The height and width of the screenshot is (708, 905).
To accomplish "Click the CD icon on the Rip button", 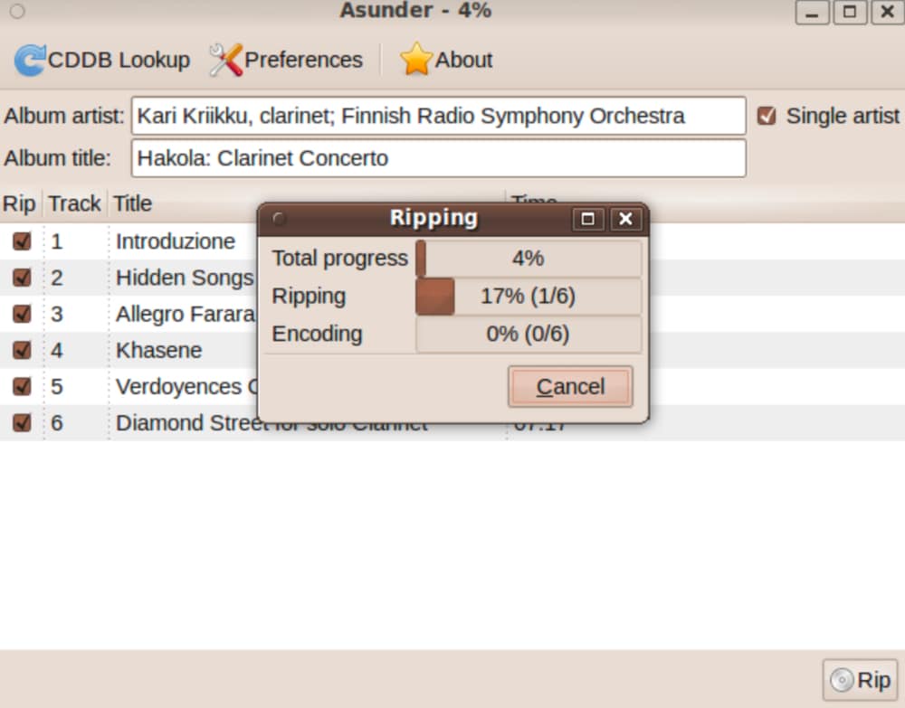I will coord(842,680).
